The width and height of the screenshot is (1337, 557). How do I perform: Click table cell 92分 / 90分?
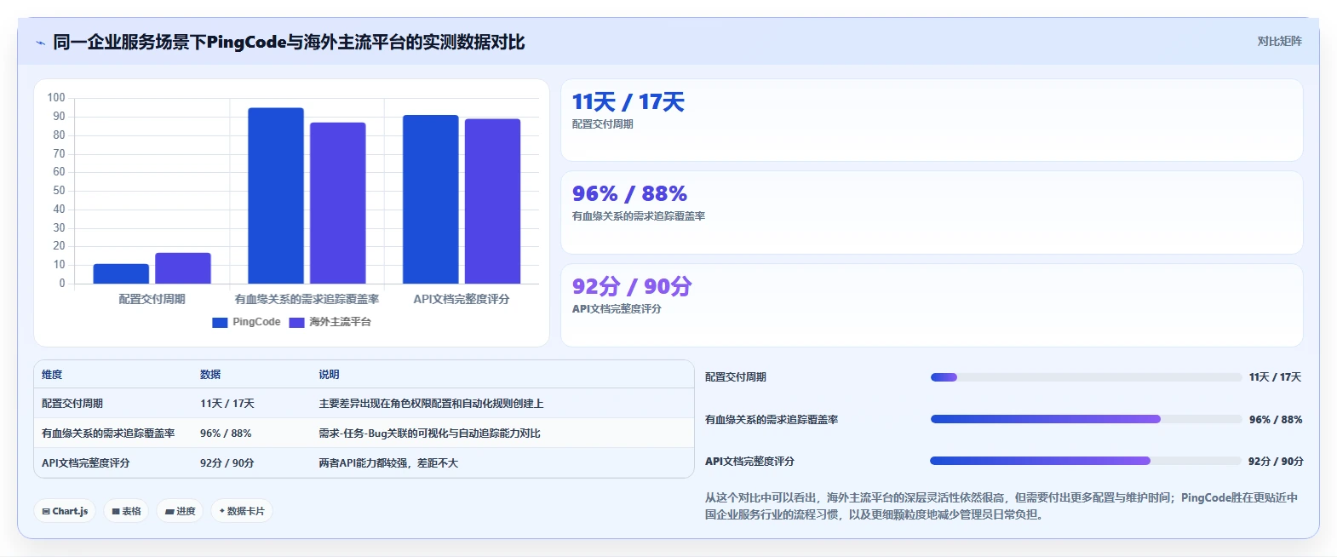pos(227,463)
